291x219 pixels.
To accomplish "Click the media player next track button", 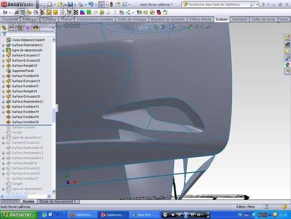I will [x=192, y=215].
